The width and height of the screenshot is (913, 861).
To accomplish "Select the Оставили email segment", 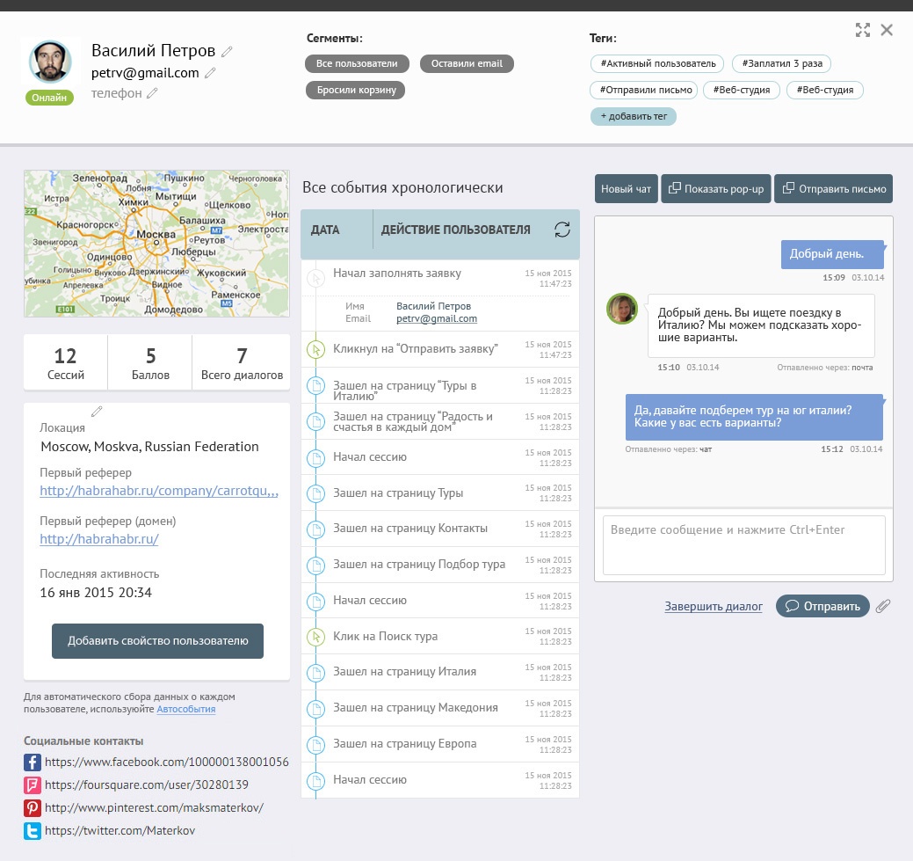I will pyautogui.click(x=467, y=63).
